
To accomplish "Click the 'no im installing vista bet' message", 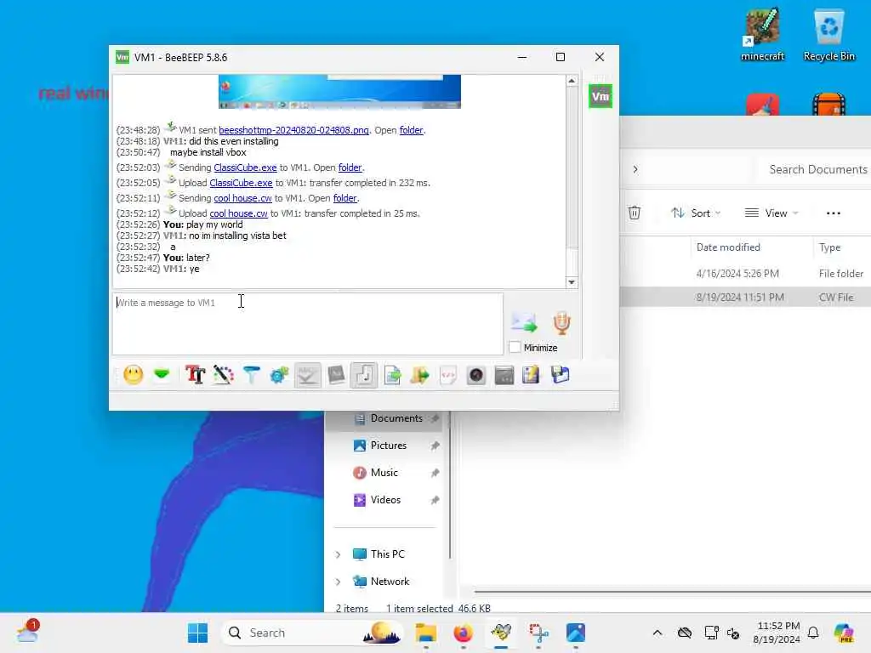I will 237,236.
